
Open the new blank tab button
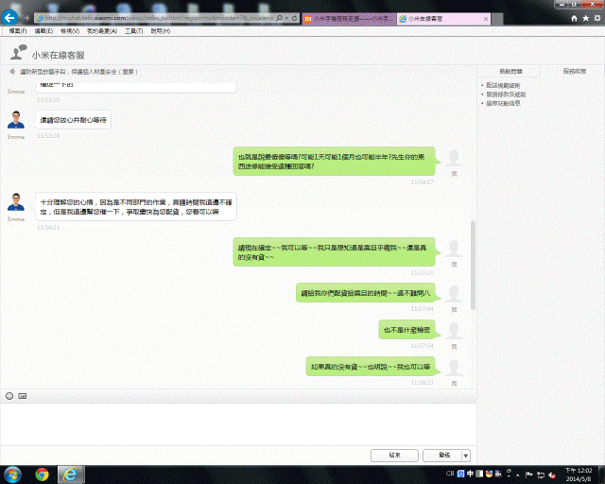(497, 19)
